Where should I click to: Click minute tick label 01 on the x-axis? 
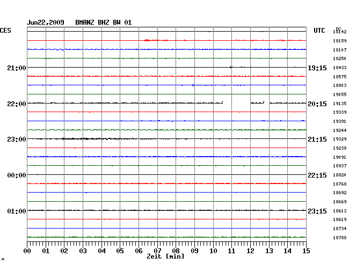coord(46,251)
